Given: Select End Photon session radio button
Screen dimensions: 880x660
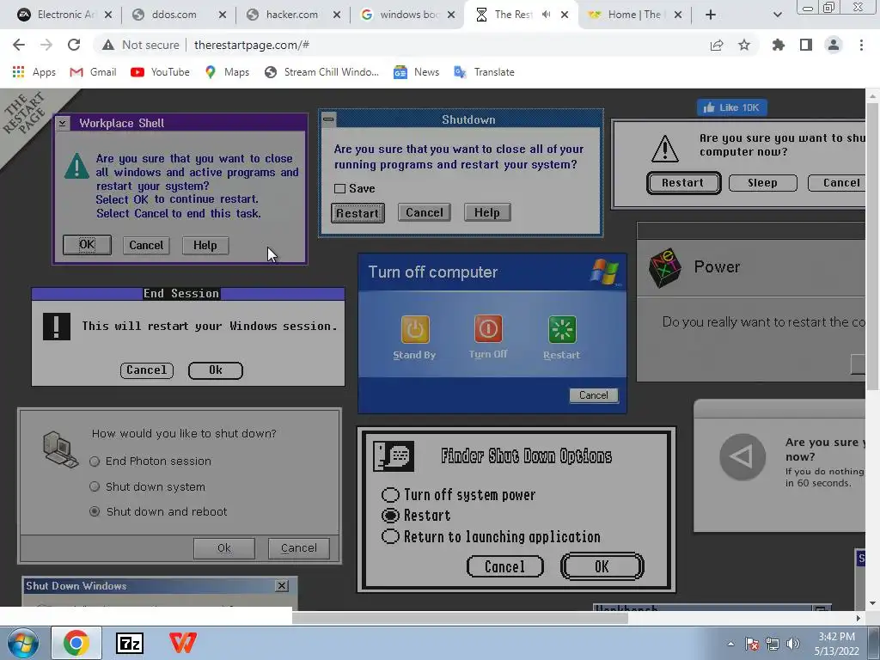Looking at the screenshot, I should (95, 461).
